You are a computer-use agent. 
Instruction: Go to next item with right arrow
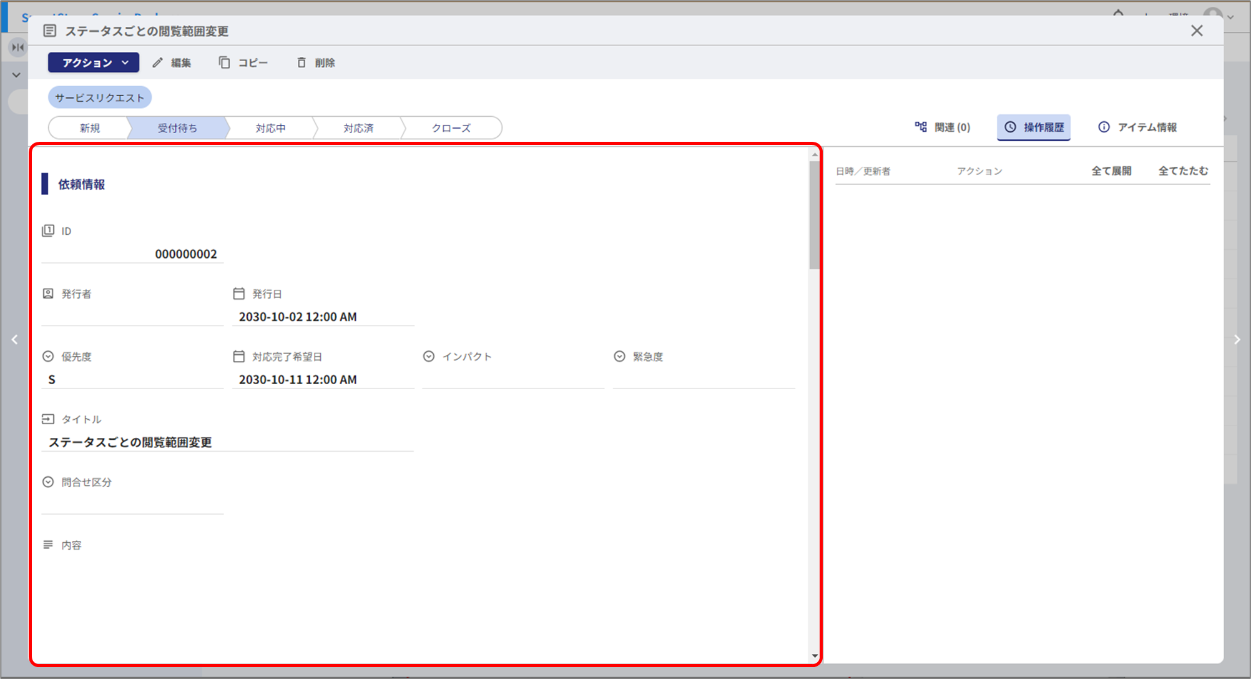[x=1237, y=340]
